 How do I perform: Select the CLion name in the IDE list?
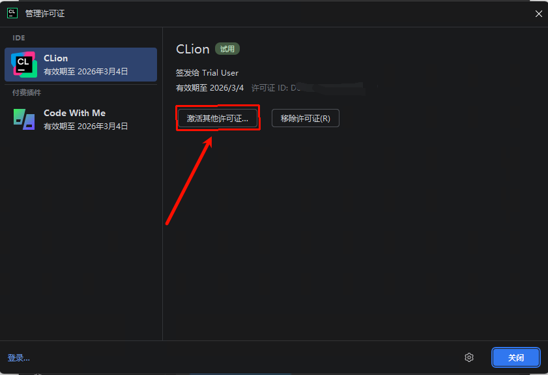click(55, 58)
